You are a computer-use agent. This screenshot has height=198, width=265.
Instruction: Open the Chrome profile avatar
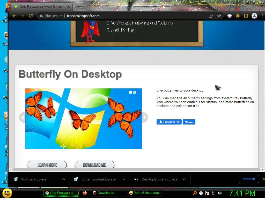pyautogui.click(x=254, y=16)
